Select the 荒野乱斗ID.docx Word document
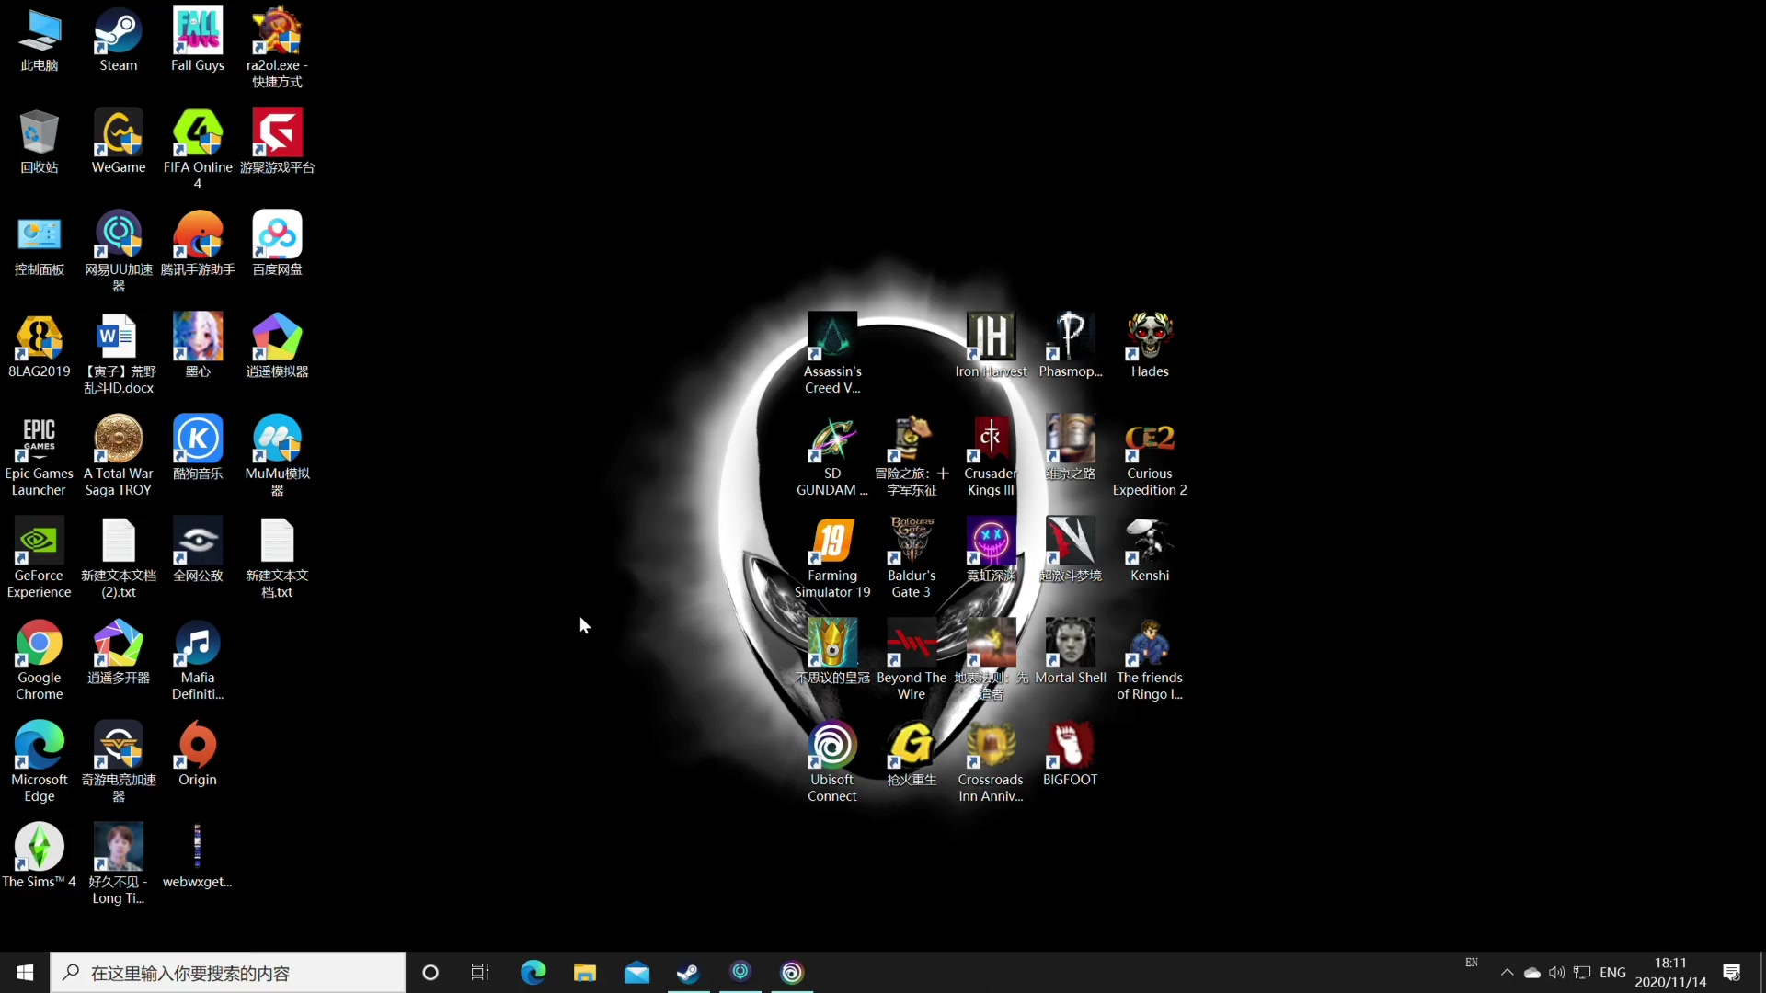The image size is (1766, 993). click(119, 353)
